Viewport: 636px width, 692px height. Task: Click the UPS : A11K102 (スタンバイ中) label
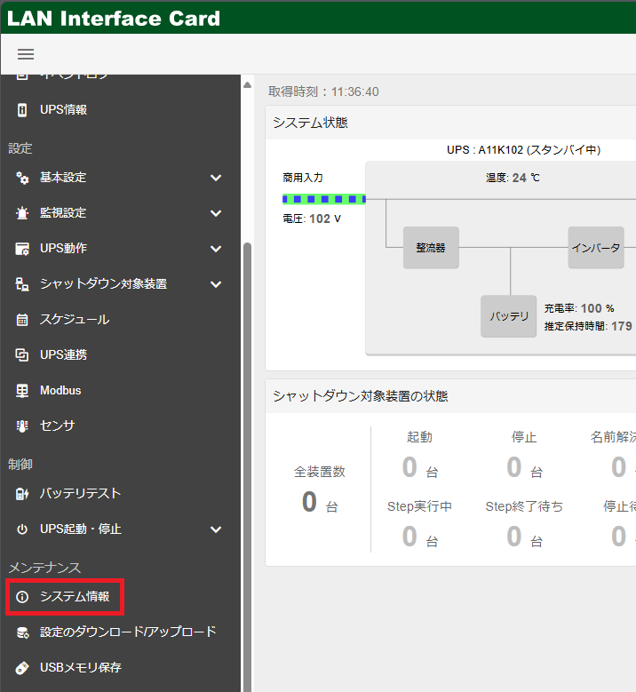(x=523, y=150)
